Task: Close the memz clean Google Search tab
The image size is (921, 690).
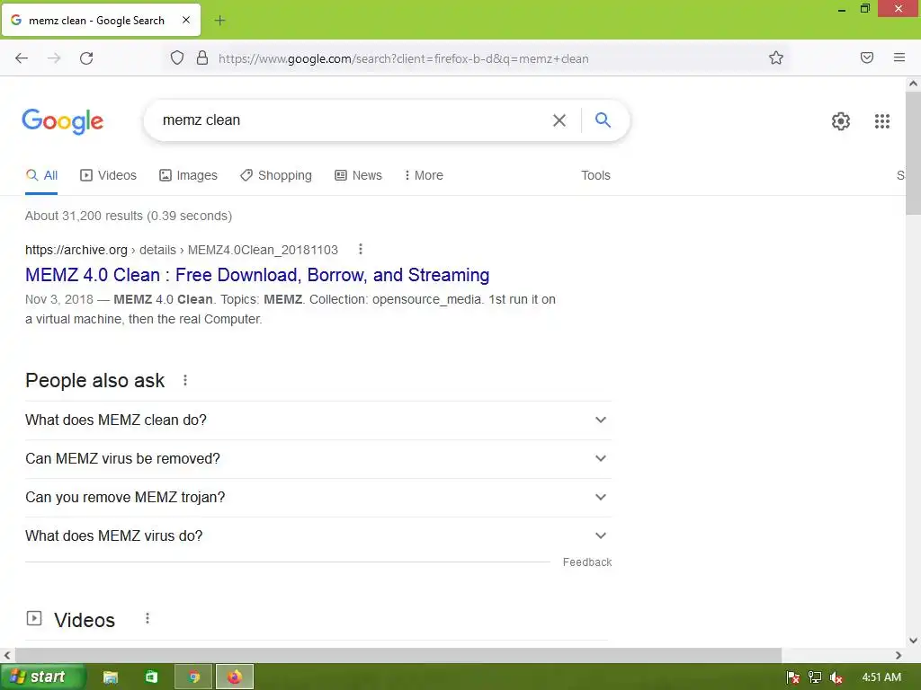Action: 186,20
